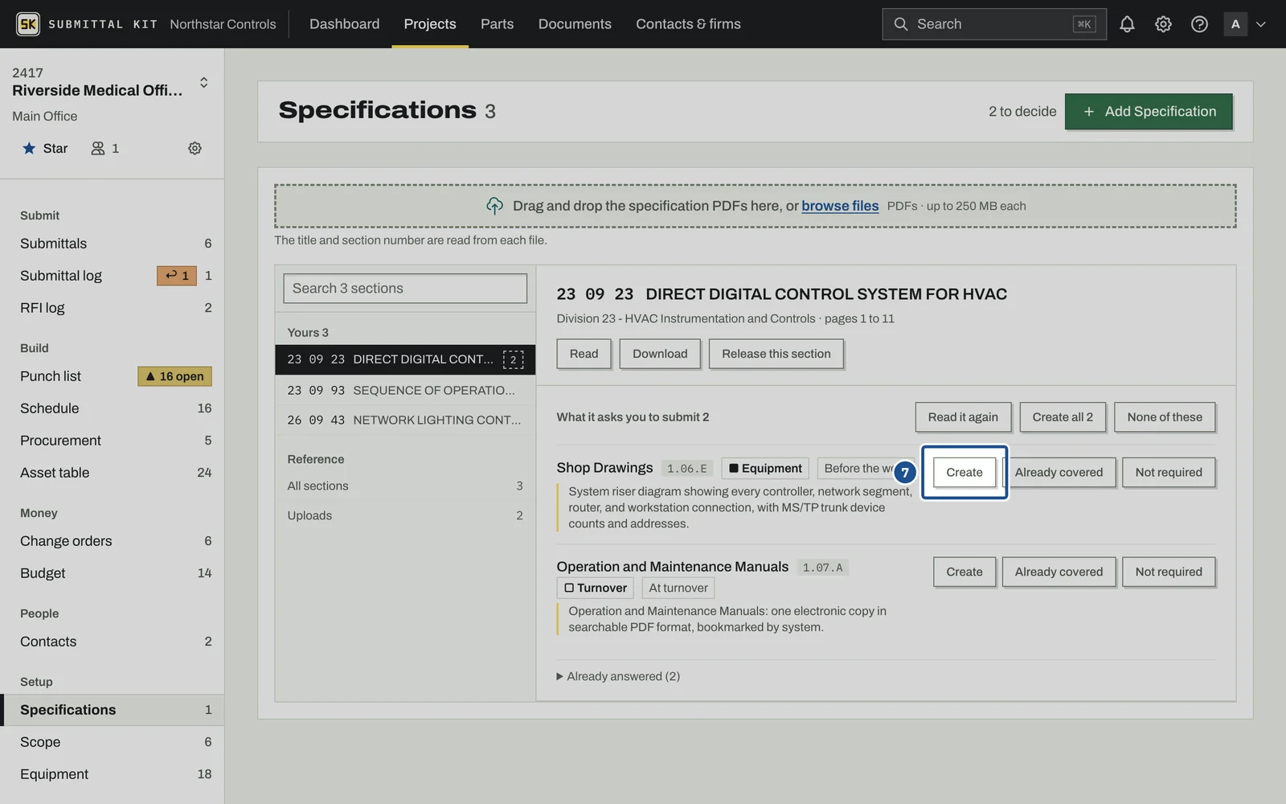Click Create all 2
This screenshot has height=804, width=1286.
(x=1063, y=417)
